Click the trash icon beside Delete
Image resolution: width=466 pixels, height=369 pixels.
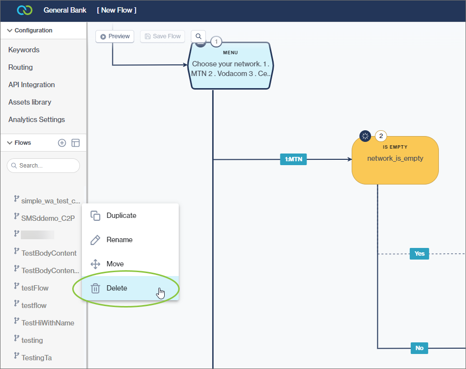(x=95, y=288)
